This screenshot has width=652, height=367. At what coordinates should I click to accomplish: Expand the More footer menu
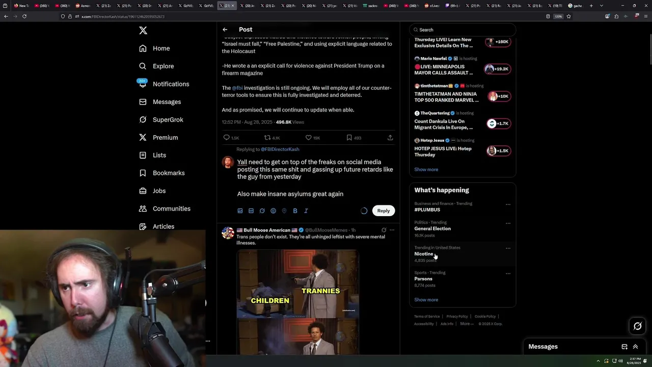467,324
